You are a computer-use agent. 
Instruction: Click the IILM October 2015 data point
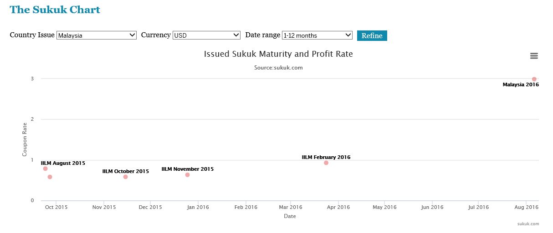click(126, 177)
